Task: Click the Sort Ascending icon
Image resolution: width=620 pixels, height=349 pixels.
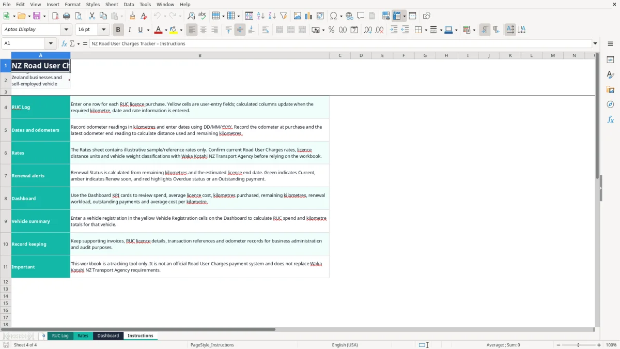Action: coord(261,16)
